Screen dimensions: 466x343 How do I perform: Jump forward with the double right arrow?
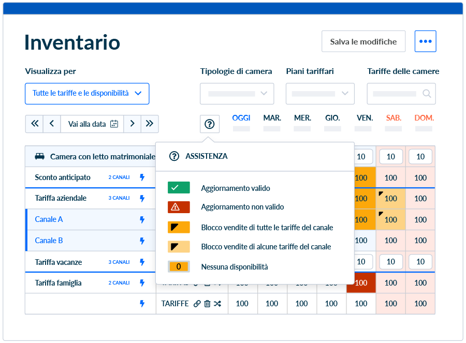tap(150, 124)
